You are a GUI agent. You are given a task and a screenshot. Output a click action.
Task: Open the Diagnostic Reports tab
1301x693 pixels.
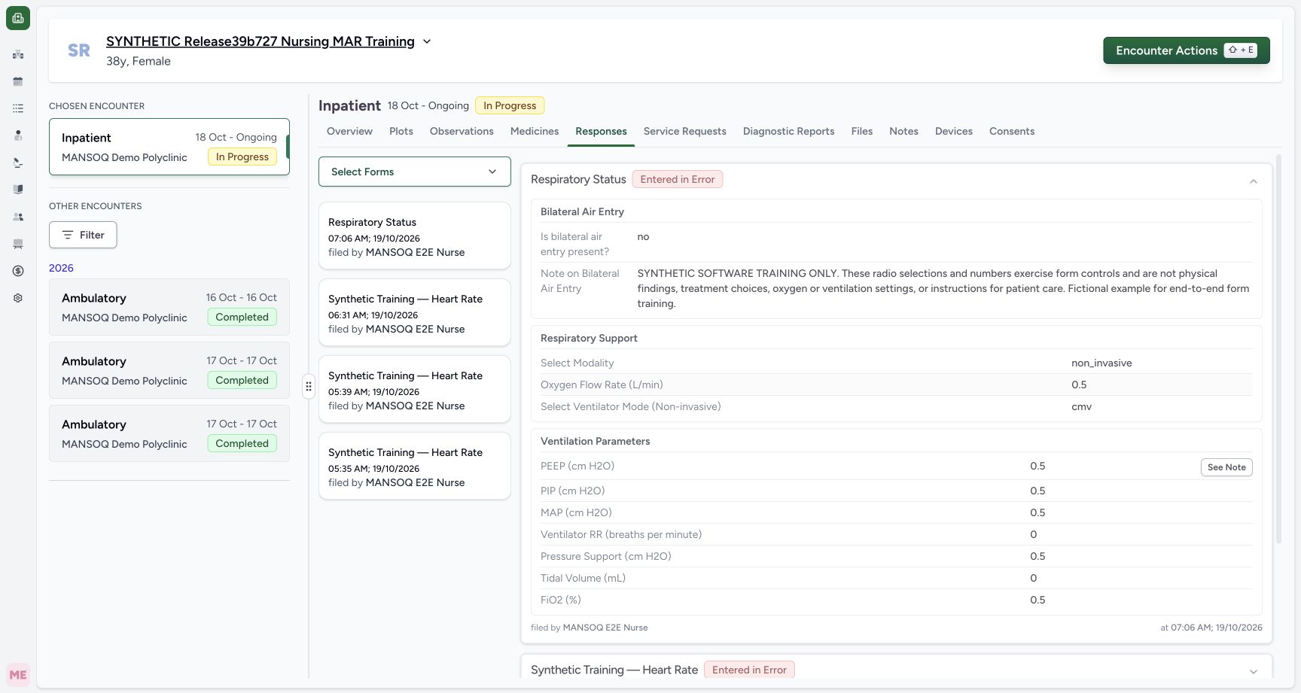point(789,131)
